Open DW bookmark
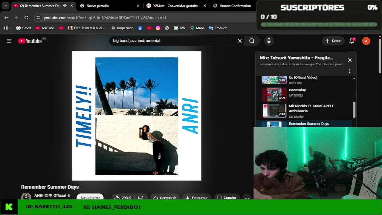Viewport: 382px width, 215px height. click(179, 28)
